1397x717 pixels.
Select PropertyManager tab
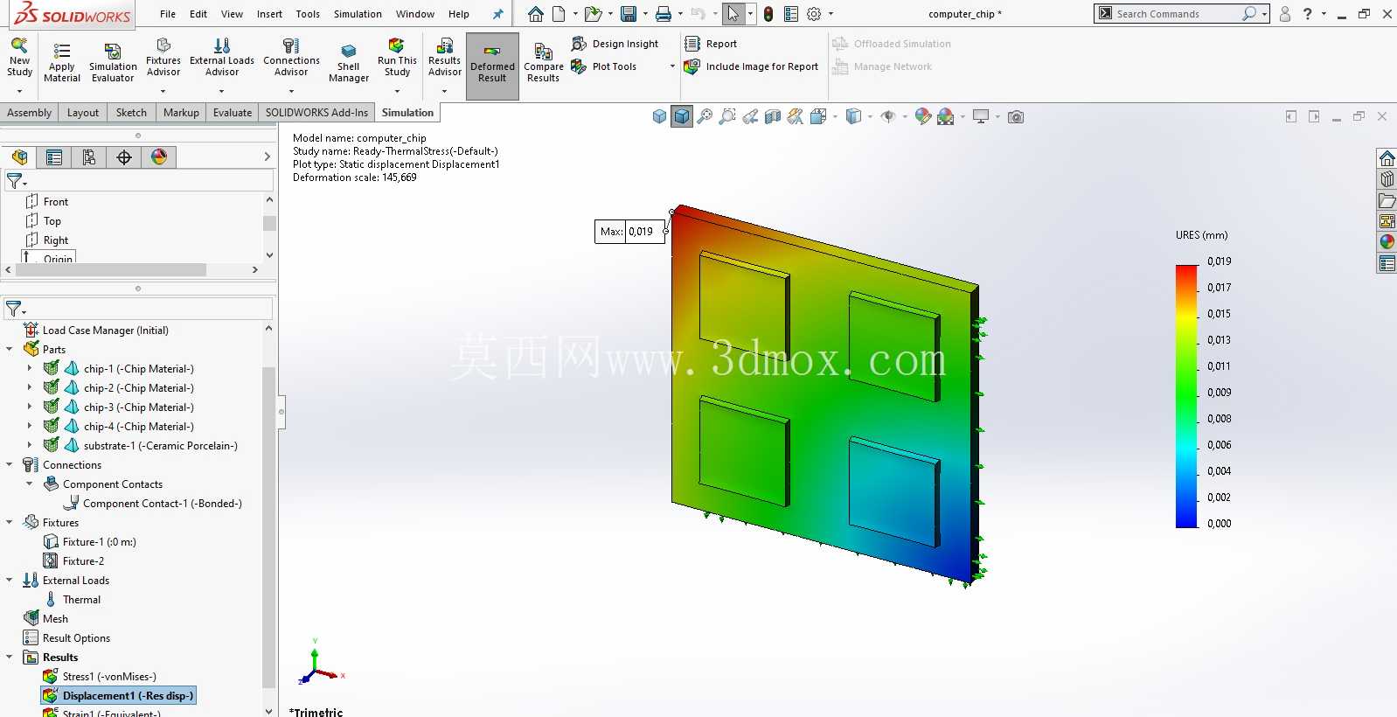coord(54,157)
